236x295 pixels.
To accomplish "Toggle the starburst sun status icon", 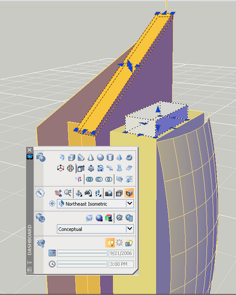I will (119, 243).
